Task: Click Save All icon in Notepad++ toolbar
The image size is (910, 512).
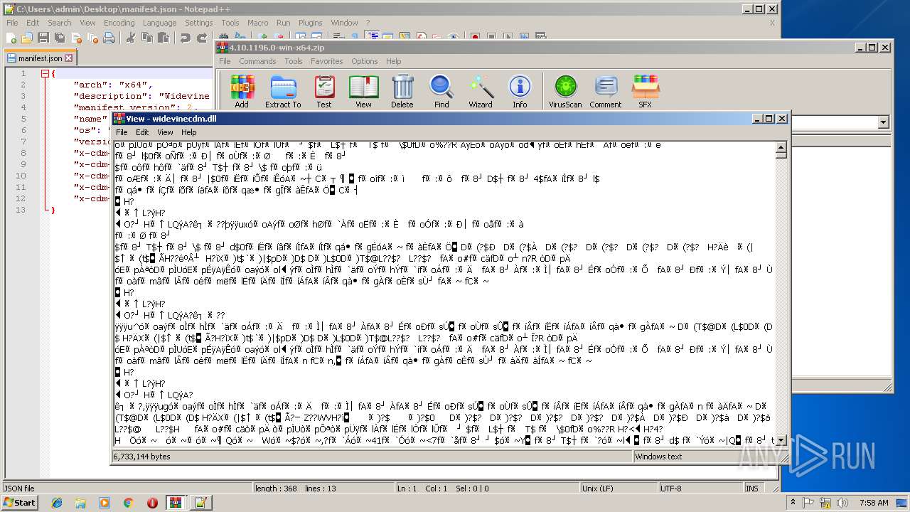Action: click(x=59, y=38)
